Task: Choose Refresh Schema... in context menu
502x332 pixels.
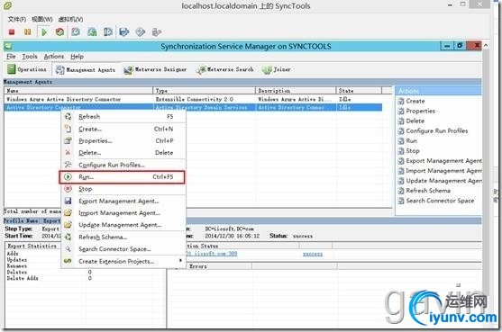Action: pyautogui.click(x=123, y=238)
